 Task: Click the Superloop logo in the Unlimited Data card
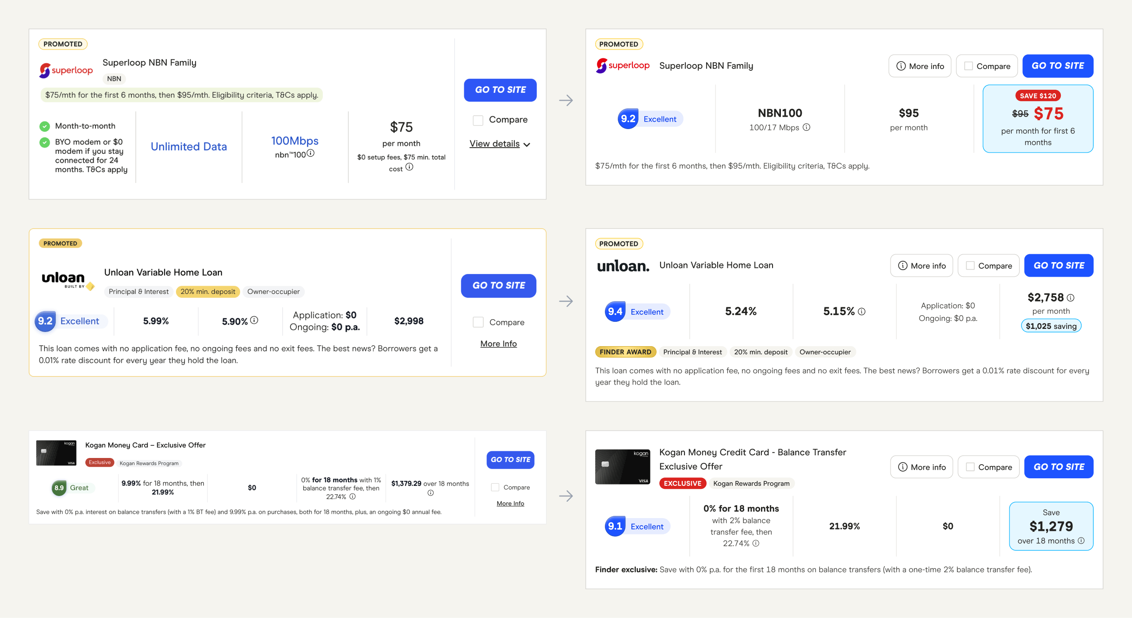pos(66,70)
